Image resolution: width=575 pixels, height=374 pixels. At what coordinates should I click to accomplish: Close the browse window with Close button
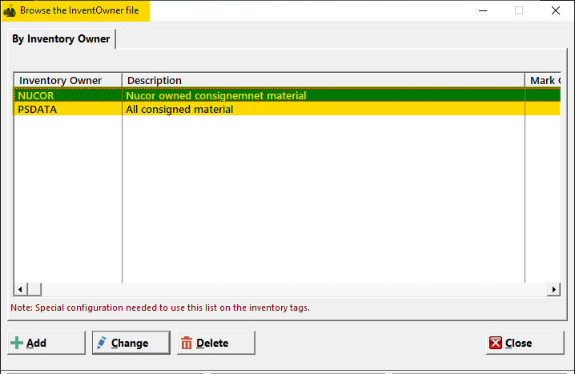click(525, 343)
